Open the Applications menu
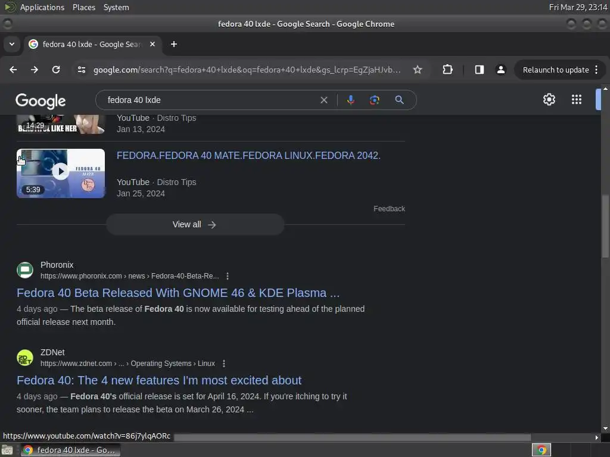 click(x=42, y=7)
